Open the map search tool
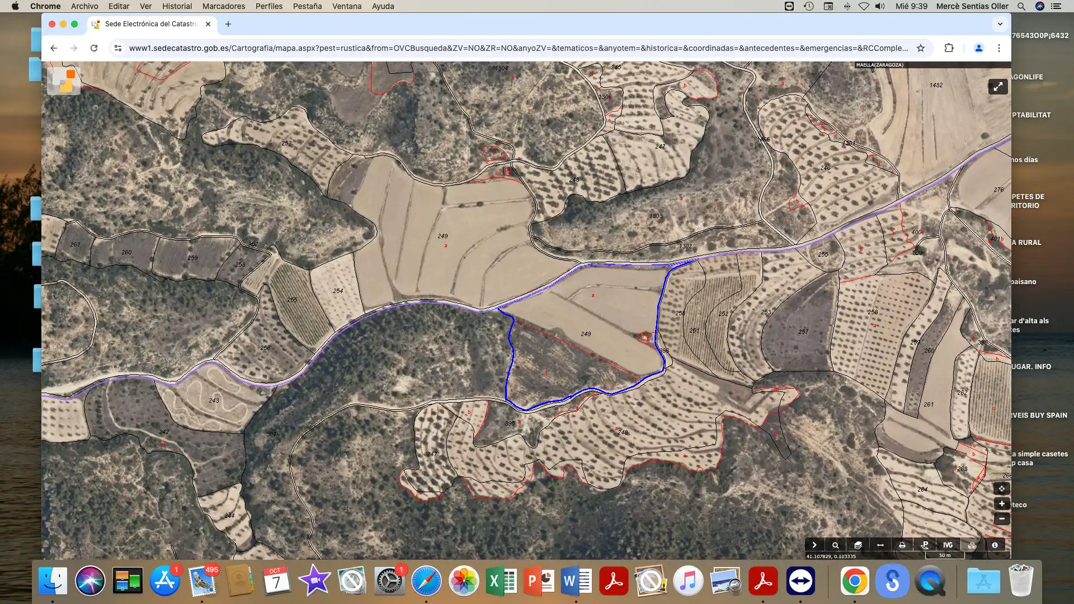Image resolution: width=1074 pixels, height=604 pixels. [x=836, y=545]
